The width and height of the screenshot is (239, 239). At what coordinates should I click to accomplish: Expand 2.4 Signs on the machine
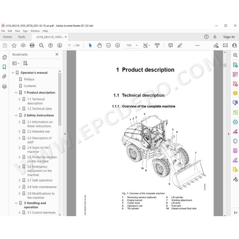(19, 148)
